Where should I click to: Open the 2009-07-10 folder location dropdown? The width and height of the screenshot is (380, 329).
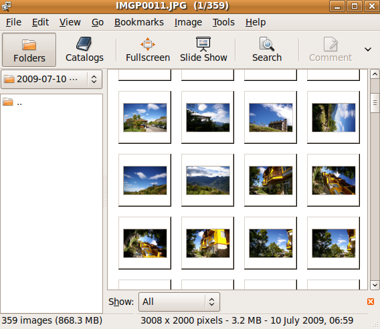52,79
